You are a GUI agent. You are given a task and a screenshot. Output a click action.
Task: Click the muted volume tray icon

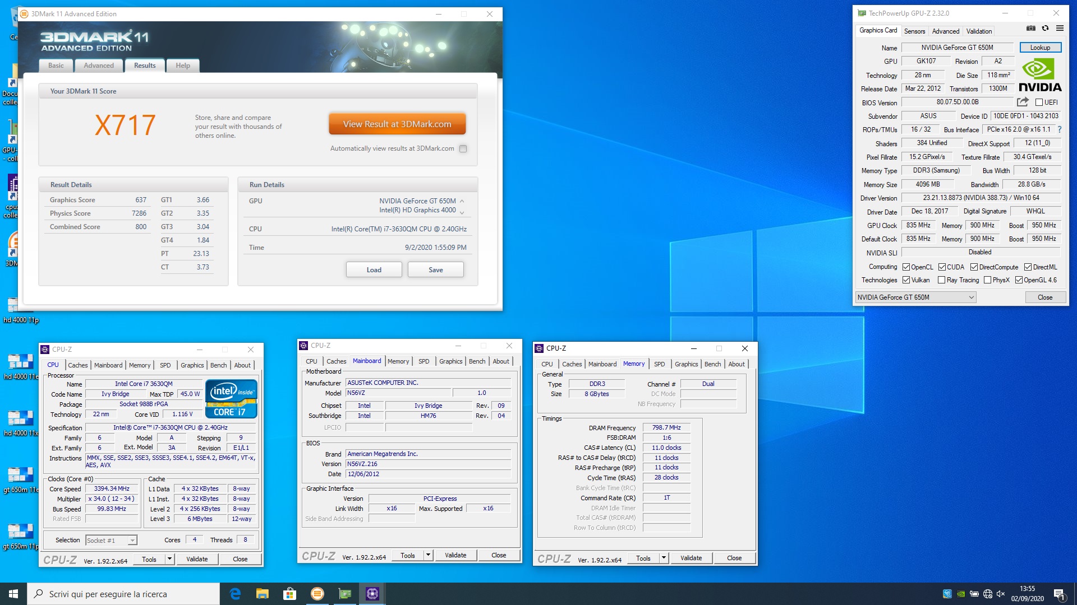click(x=1001, y=594)
